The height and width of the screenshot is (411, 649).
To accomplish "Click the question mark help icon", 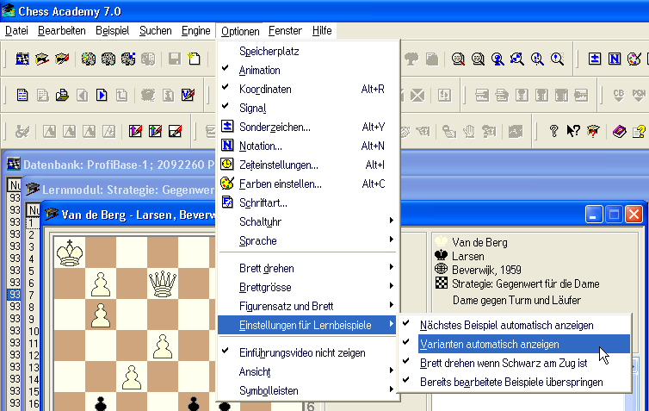I will [553, 131].
